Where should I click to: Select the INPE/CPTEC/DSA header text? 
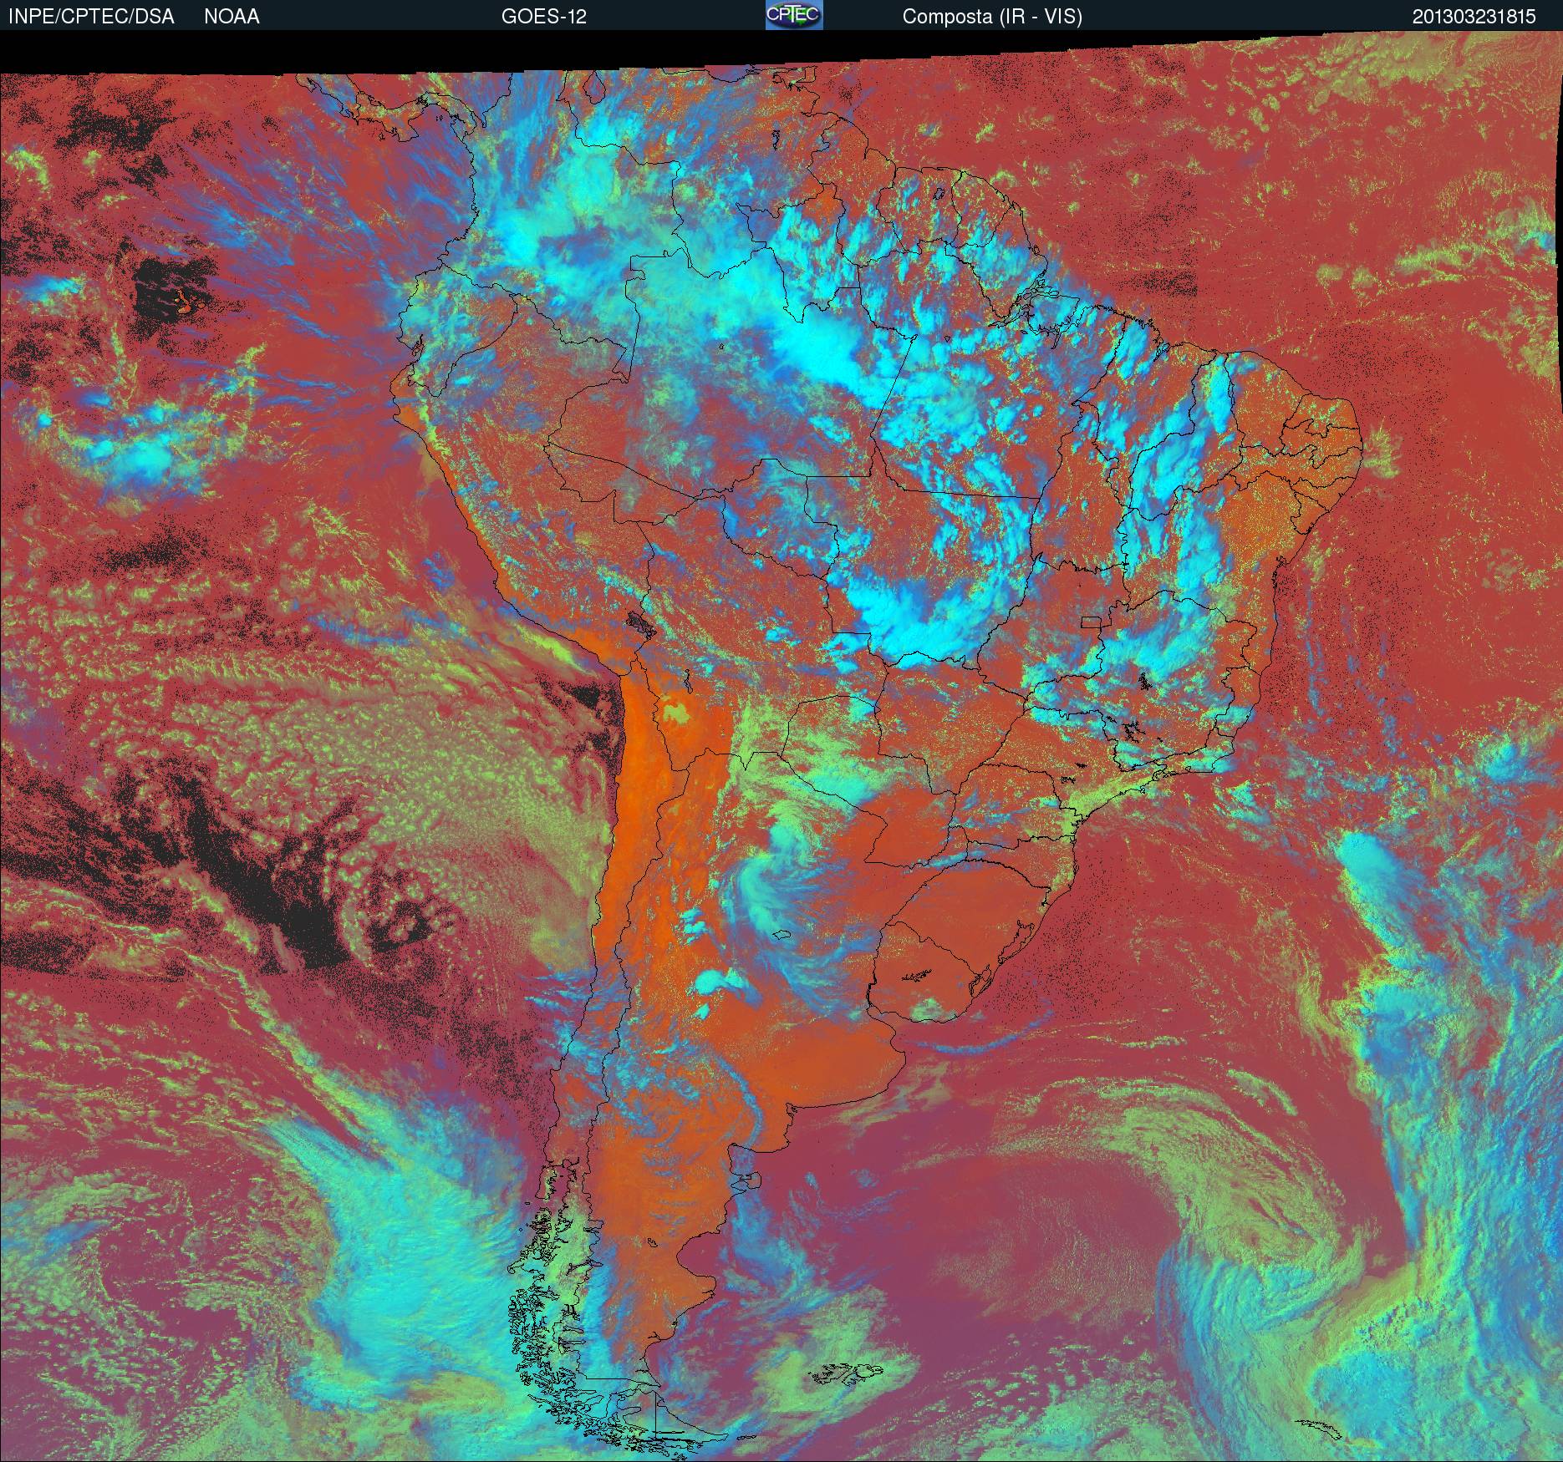(x=91, y=17)
